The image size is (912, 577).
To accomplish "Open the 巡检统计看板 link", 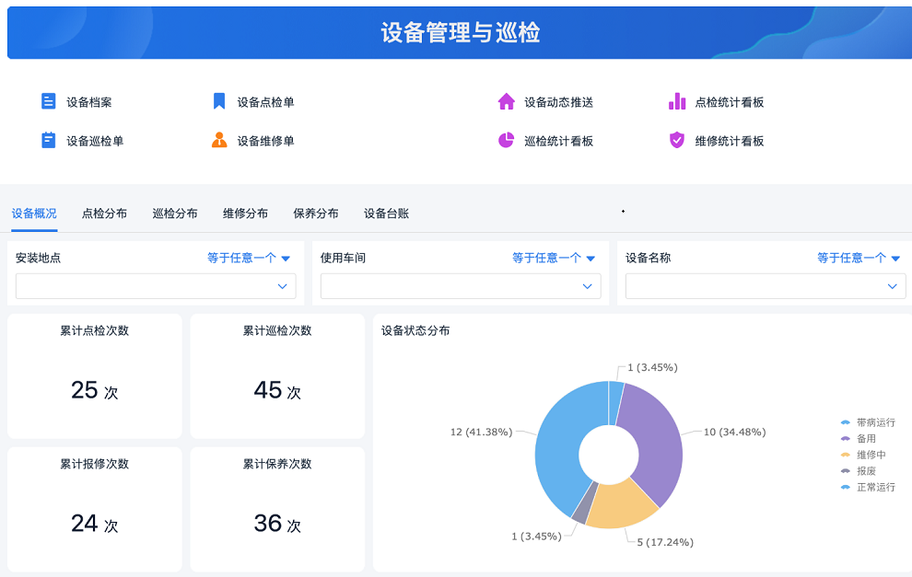I will [559, 141].
